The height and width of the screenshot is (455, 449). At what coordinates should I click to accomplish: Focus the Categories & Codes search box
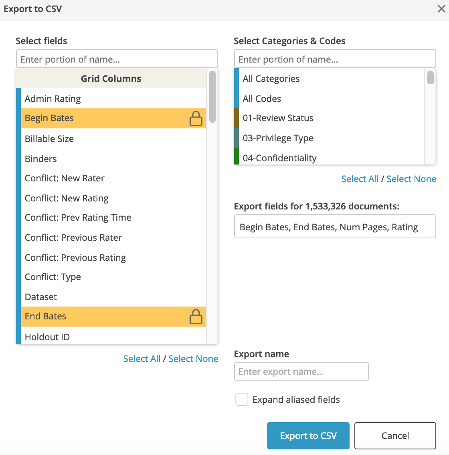tap(335, 59)
